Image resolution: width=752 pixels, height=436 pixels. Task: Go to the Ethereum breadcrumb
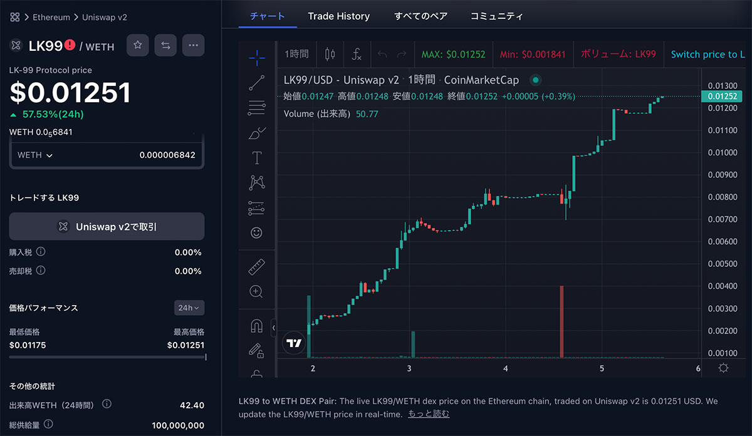(x=51, y=18)
